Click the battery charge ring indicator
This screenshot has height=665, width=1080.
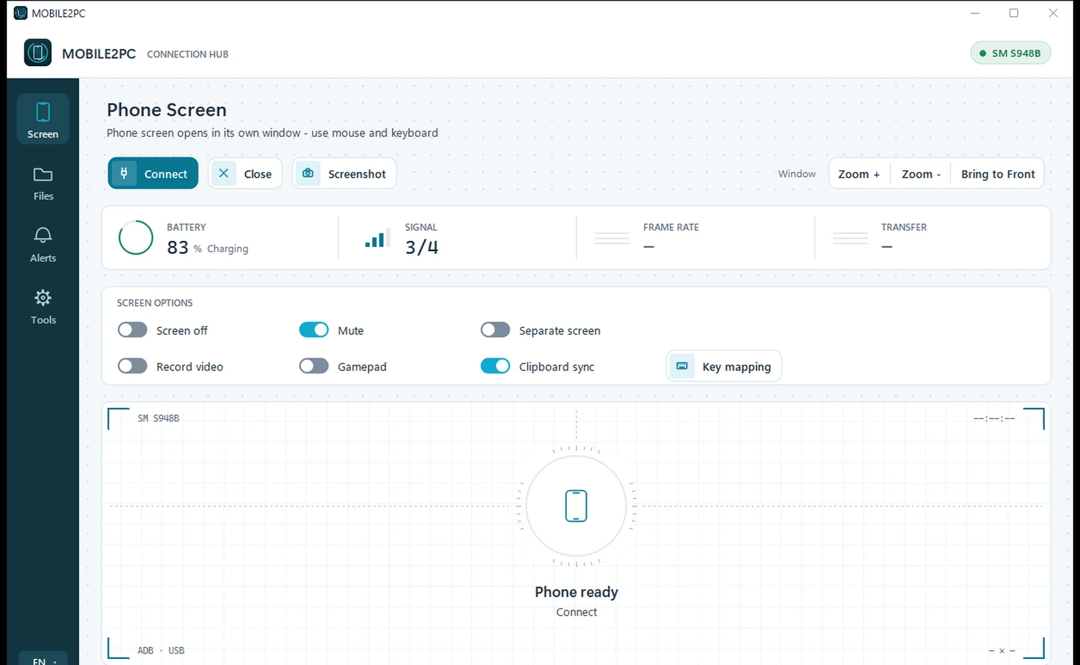[136, 238]
